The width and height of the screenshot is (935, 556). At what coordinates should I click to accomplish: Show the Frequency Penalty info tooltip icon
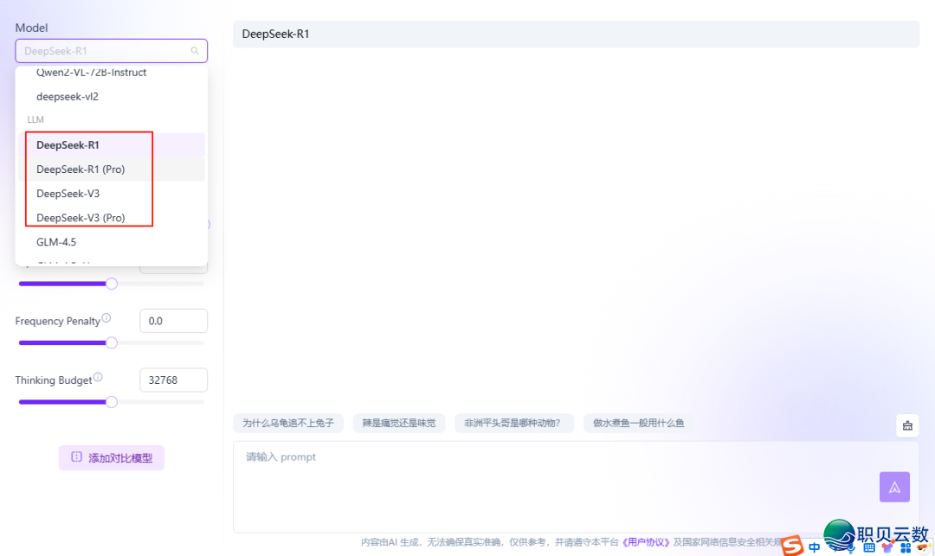(106, 318)
